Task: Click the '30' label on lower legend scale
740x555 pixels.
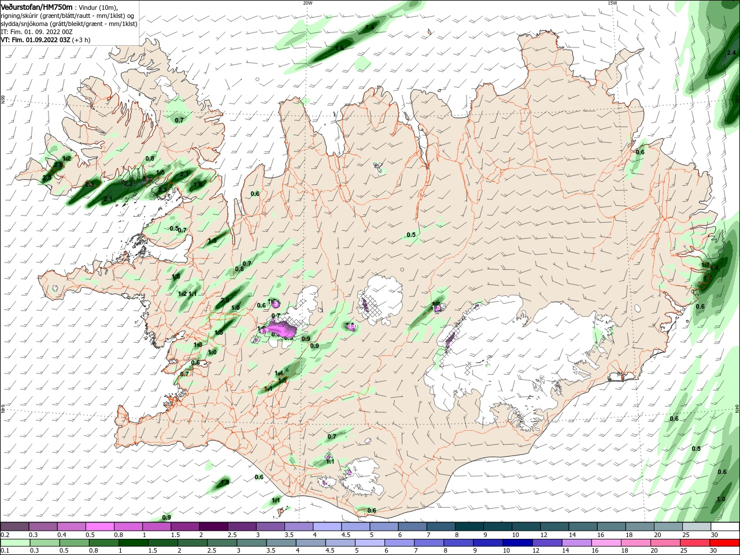Action: (713, 551)
